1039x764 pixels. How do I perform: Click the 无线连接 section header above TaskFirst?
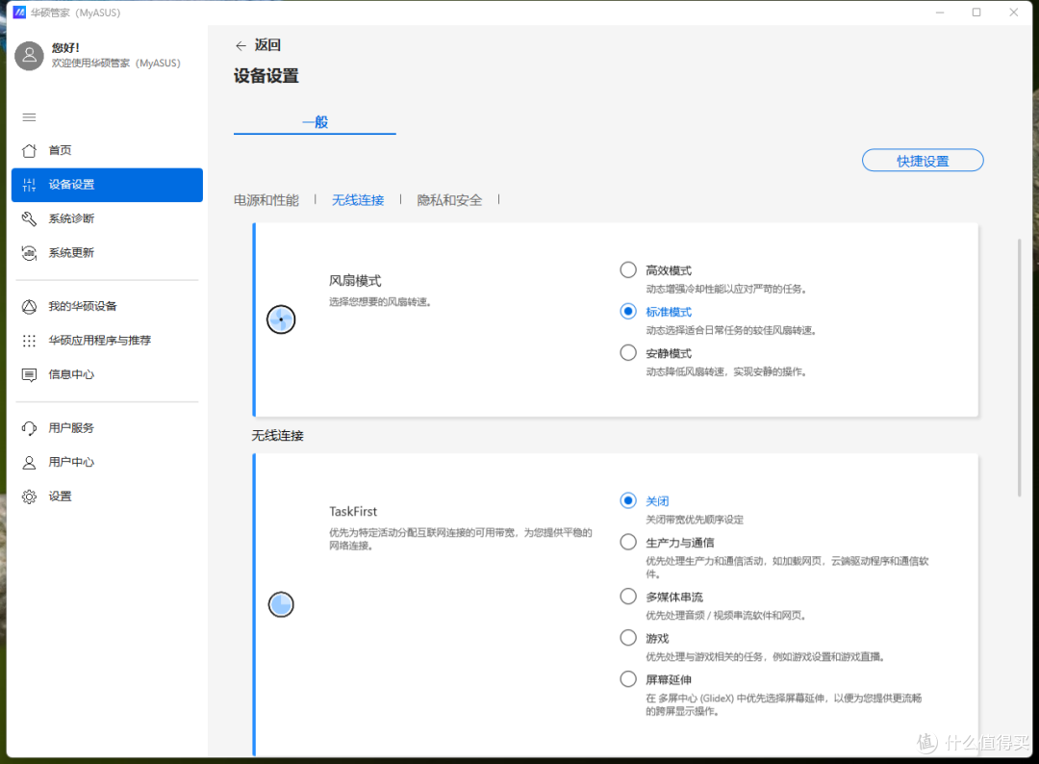pyautogui.click(x=278, y=436)
